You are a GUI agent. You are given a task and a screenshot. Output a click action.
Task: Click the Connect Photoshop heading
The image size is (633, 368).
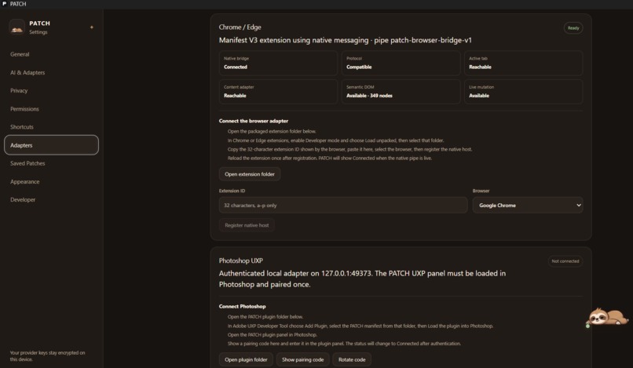(242, 306)
